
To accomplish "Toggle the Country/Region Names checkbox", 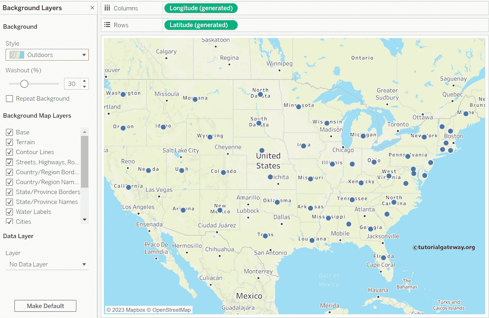I will click(10, 182).
